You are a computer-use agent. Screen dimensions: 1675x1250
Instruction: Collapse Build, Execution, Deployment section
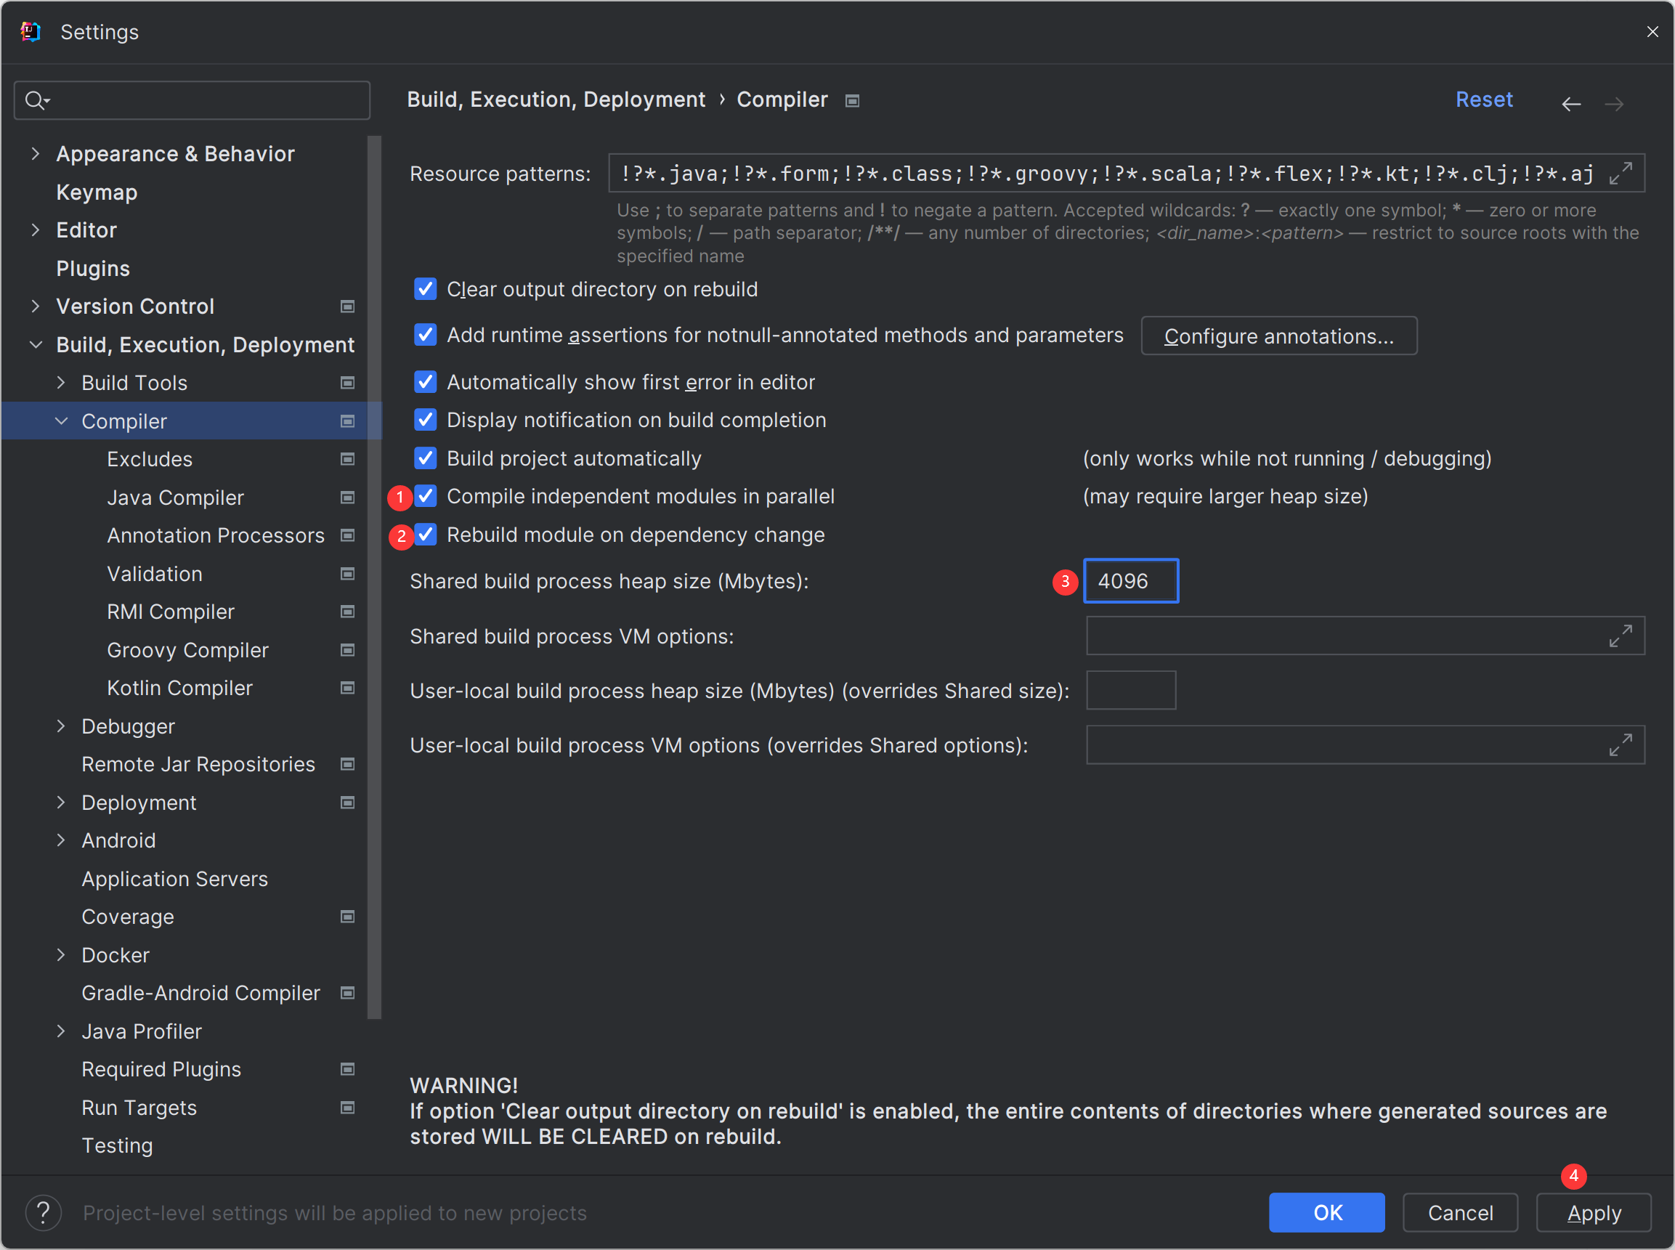[x=35, y=344]
